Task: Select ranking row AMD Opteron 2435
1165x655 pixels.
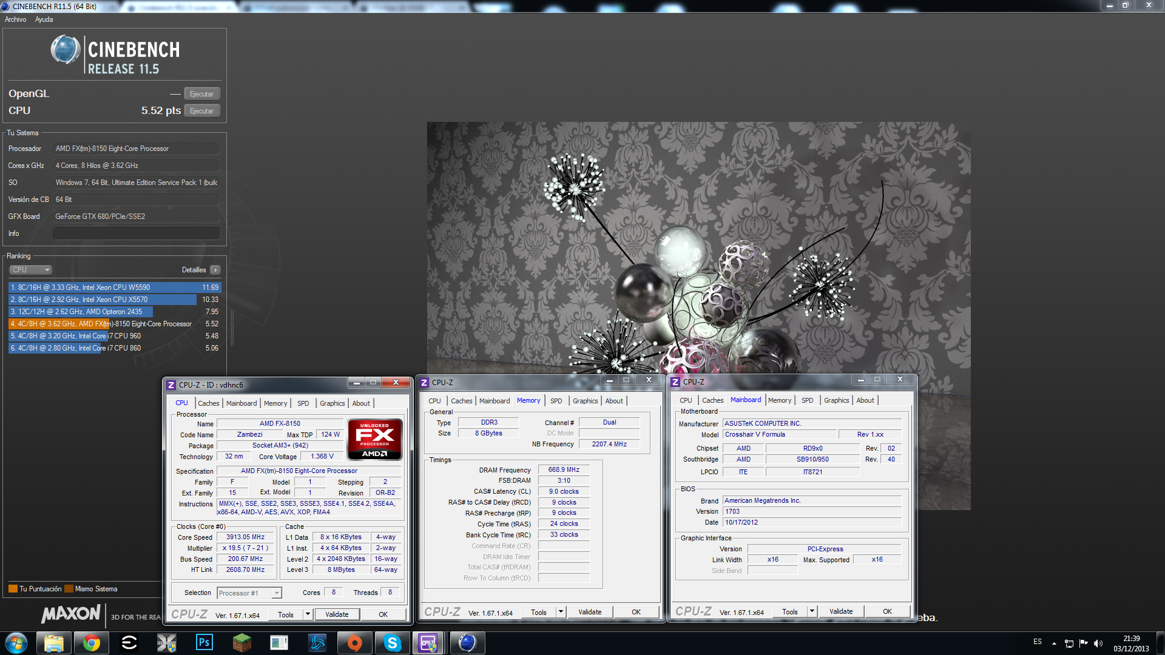Action: [x=115, y=312]
